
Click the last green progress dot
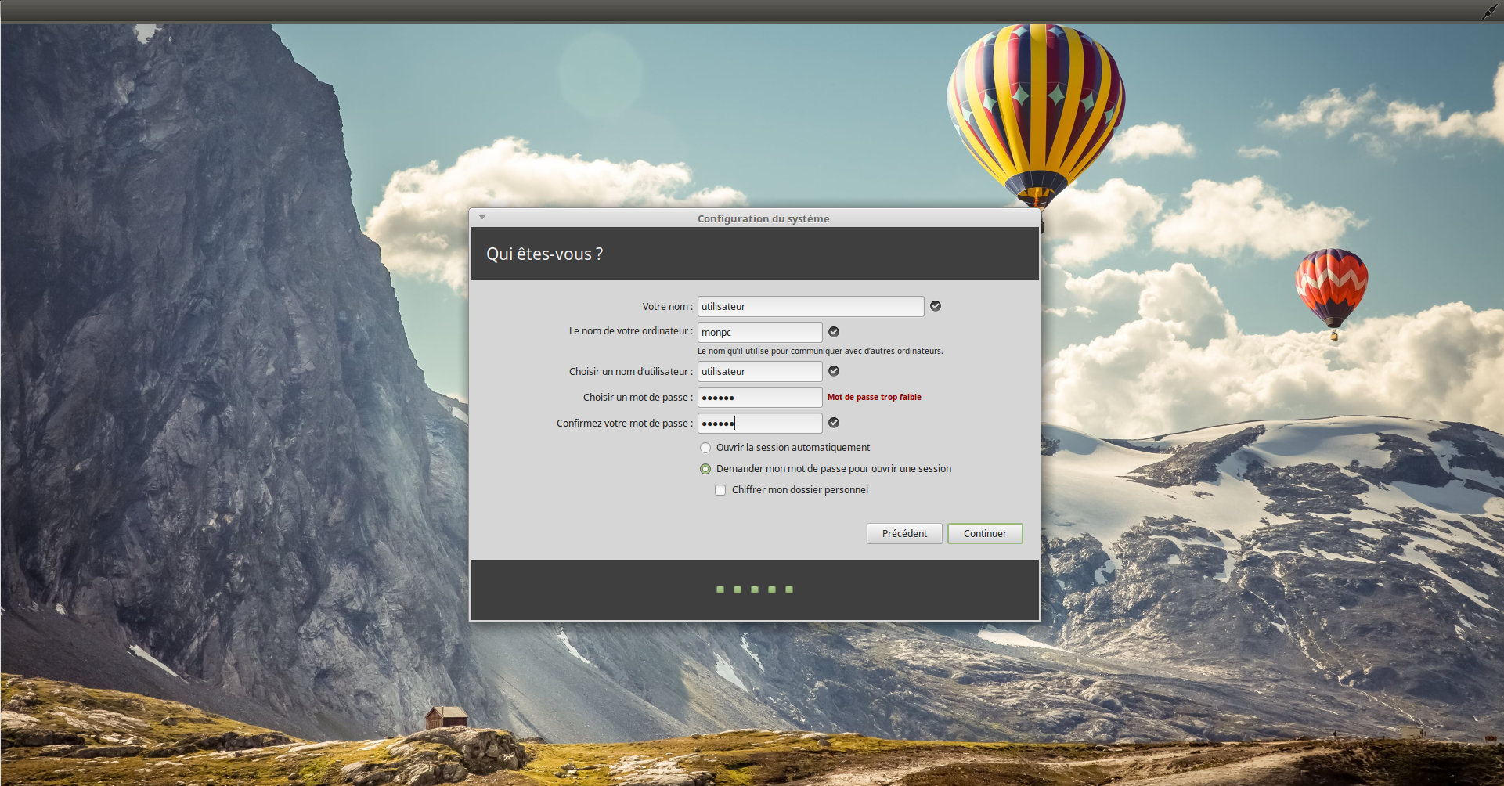789,589
